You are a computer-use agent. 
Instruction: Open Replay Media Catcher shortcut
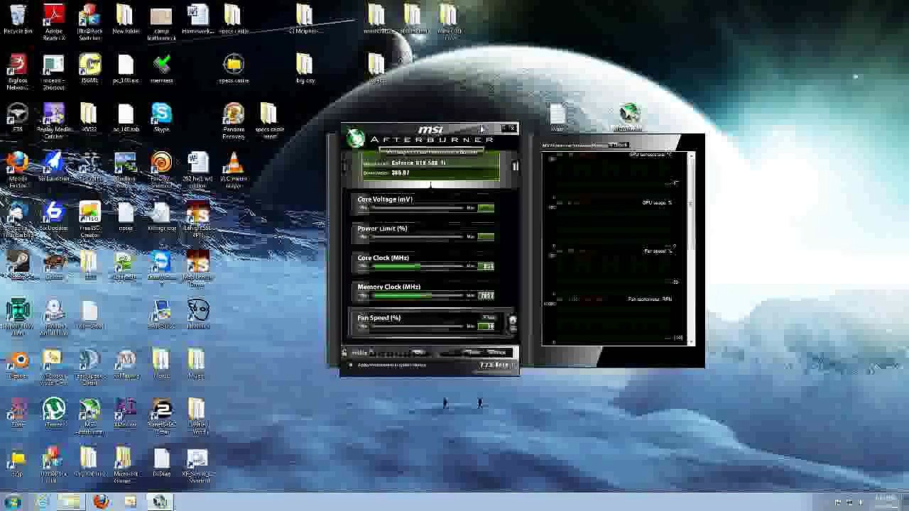pyautogui.click(x=54, y=121)
